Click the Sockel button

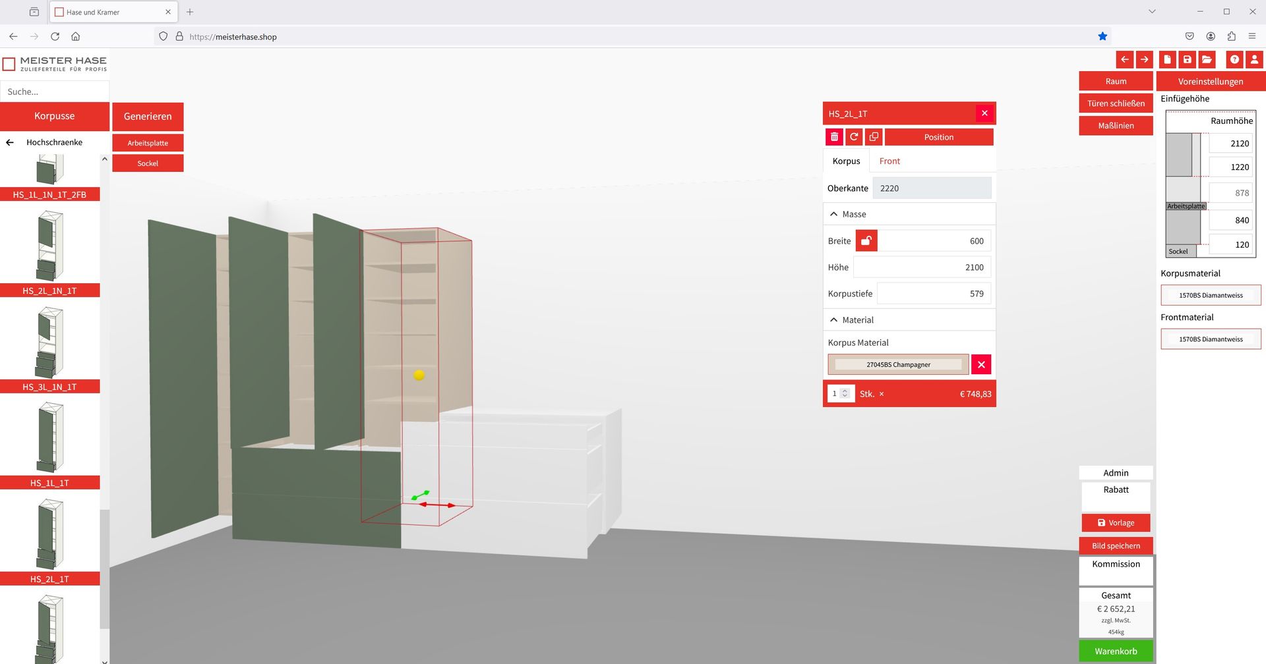148,163
